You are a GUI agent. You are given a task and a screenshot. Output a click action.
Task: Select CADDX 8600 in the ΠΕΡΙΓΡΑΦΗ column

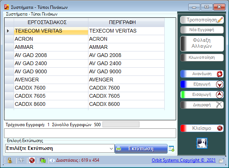[x=126, y=104]
